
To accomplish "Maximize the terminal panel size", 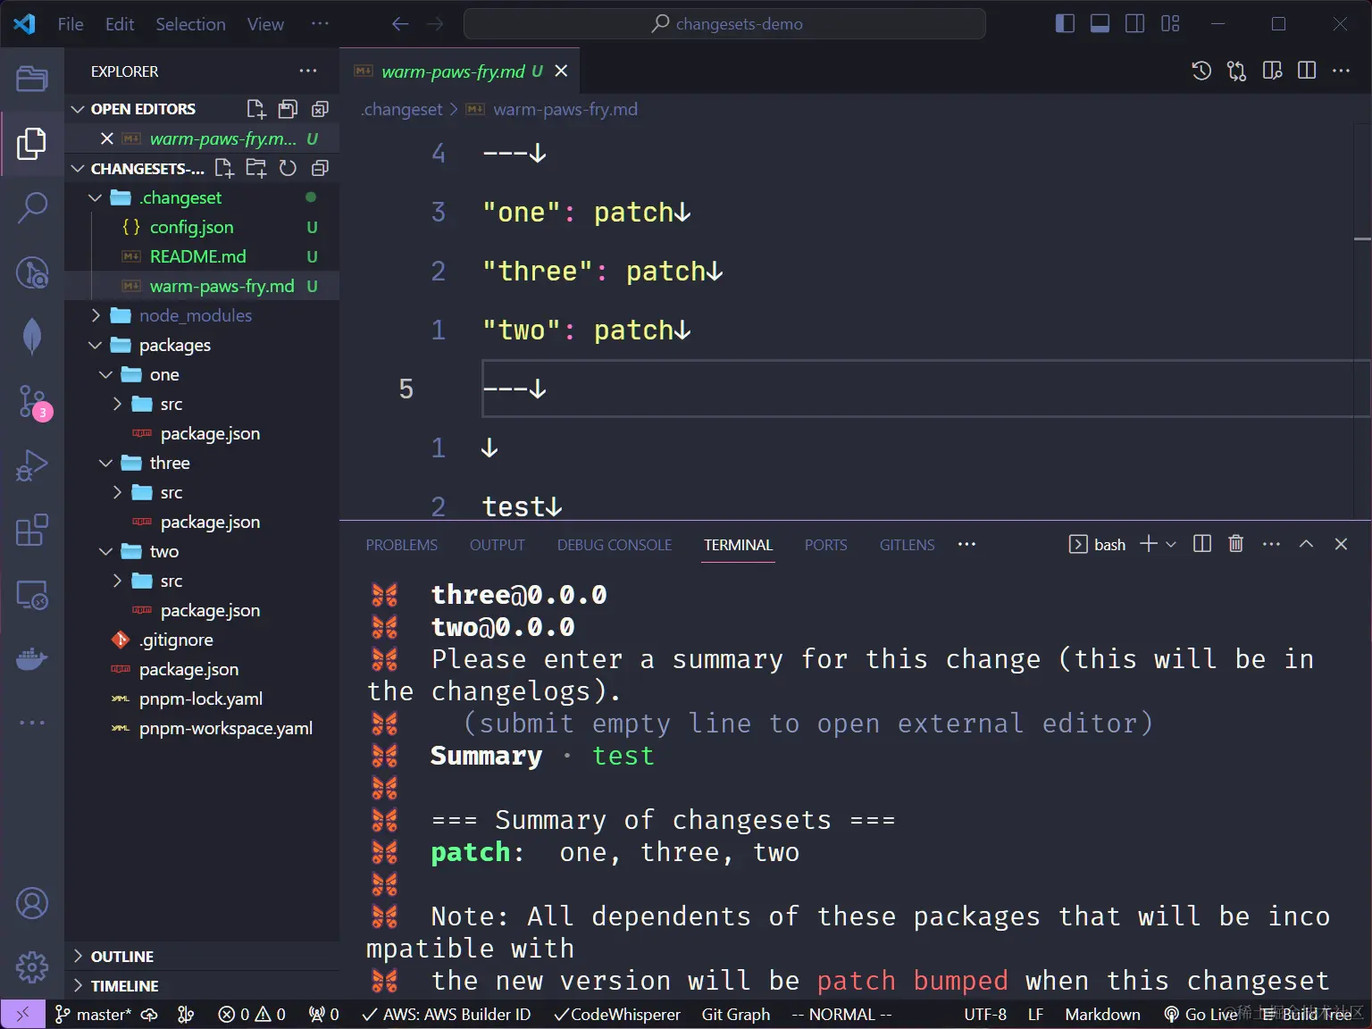I will tap(1306, 544).
